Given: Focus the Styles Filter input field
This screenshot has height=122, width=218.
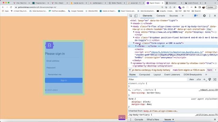Looking at the screenshot, I should [x=157, y=79].
